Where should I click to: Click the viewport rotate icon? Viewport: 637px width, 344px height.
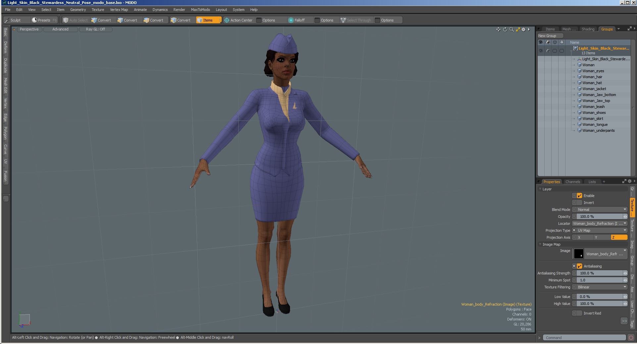pyautogui.click(x=505, y=29)
